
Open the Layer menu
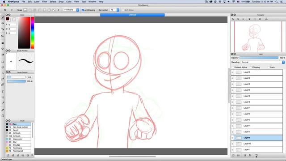pos(37,2)
